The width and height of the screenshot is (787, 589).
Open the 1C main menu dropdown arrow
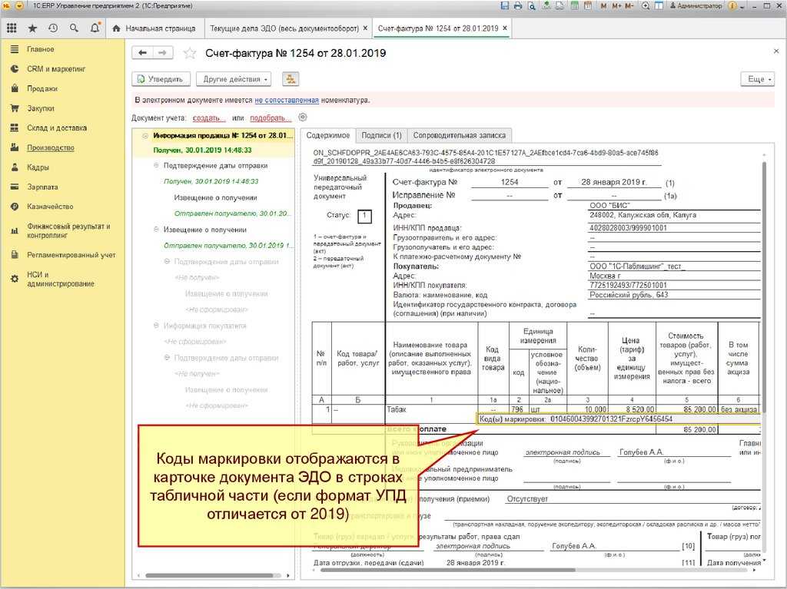tap(19, 6)
